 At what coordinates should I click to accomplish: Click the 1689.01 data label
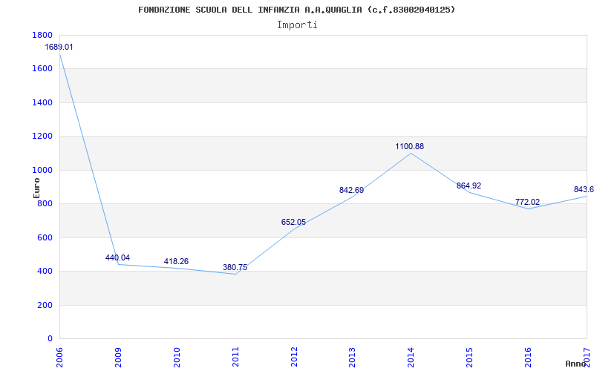[x=59, y=47]
